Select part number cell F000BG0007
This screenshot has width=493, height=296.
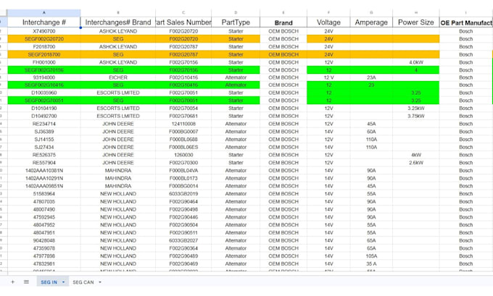point(183,132)
